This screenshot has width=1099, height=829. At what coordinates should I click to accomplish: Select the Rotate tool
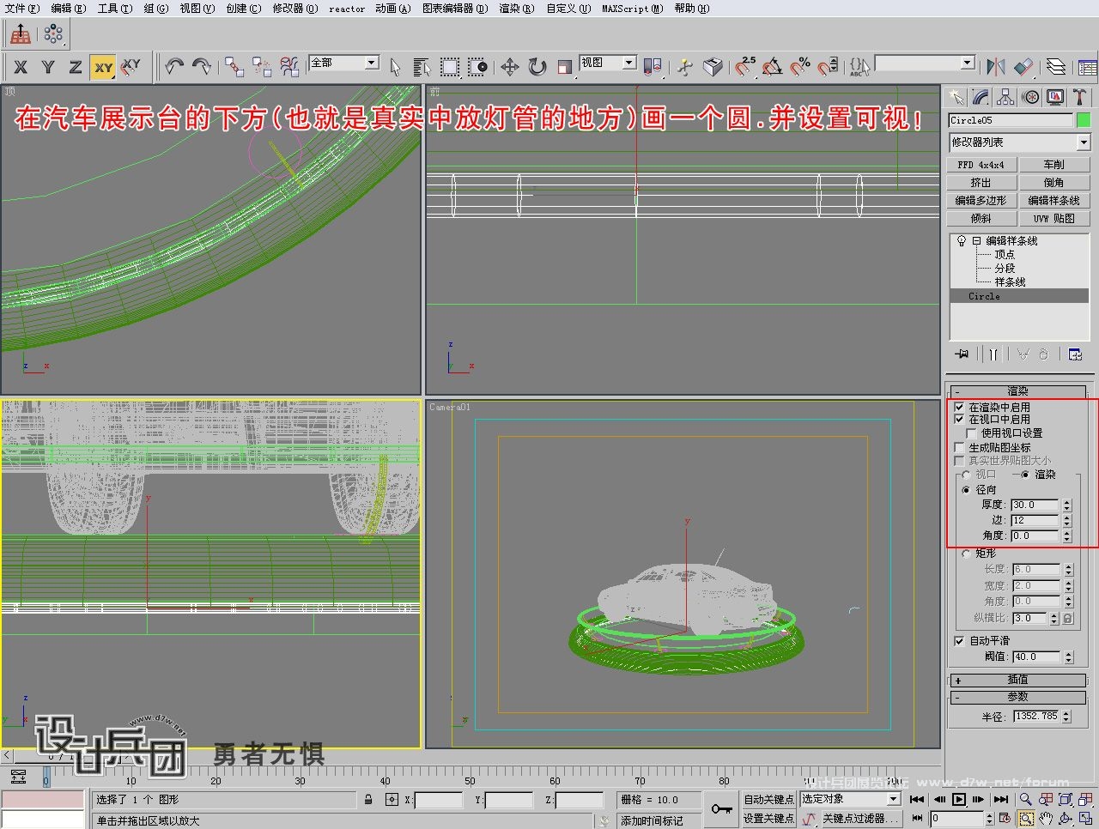[x=537, y=67]
